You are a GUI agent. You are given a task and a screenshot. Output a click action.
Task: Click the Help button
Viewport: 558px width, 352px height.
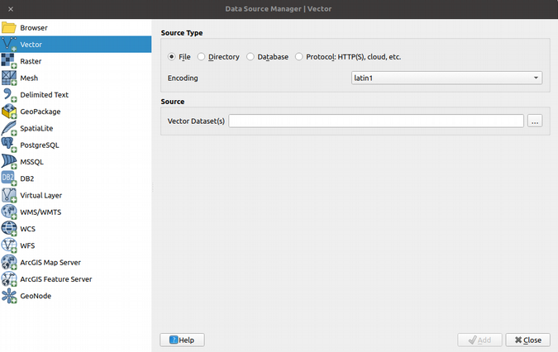182,340
